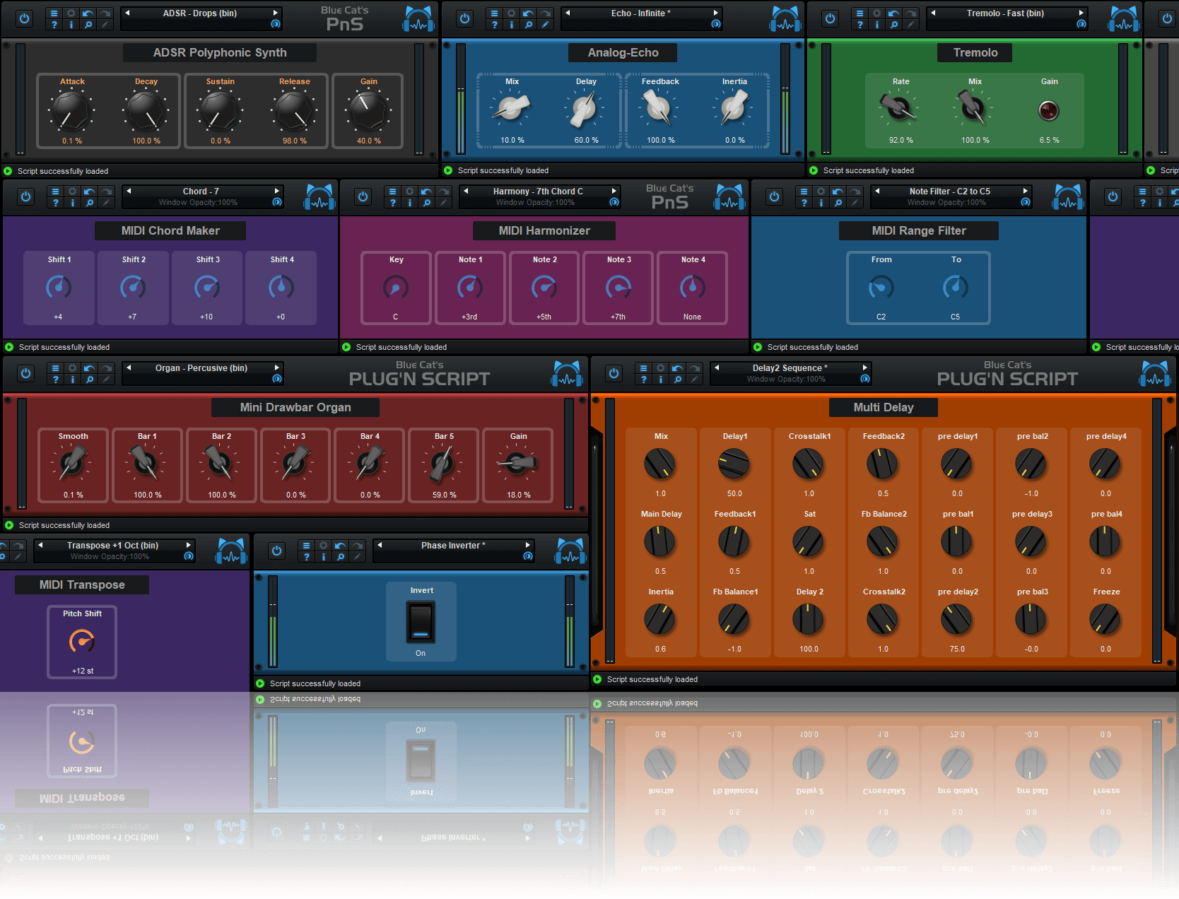Open gear settings in Tremolo - Fast toolbar
Viewport: 1179px width, 899px height.
[x=877, y=13]
